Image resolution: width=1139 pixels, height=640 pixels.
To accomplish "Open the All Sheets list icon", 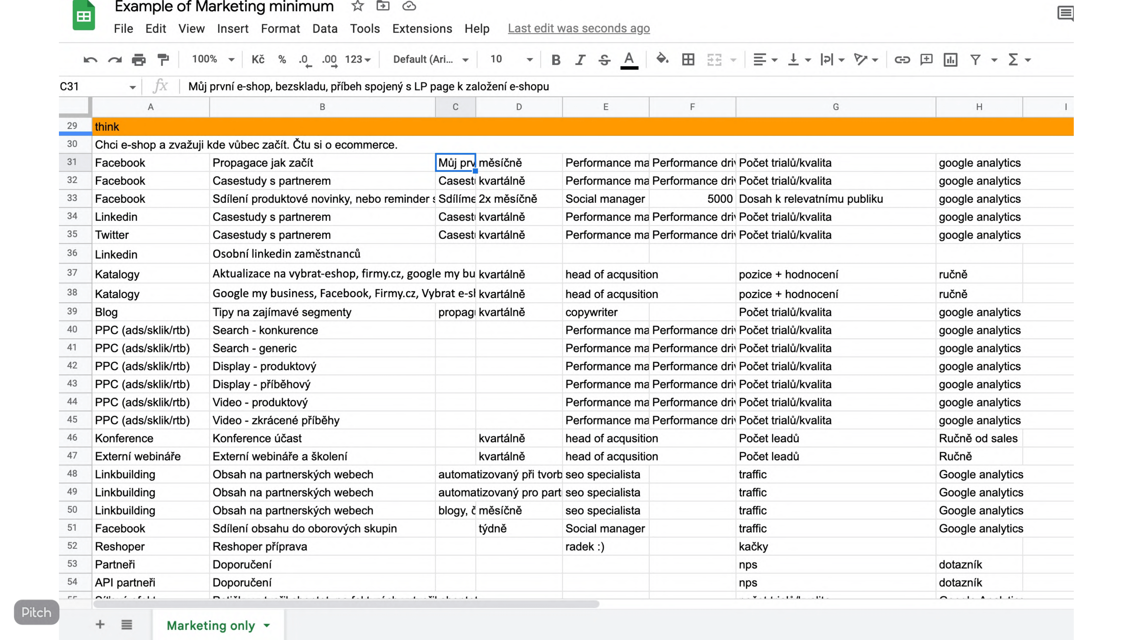I will (127, 625).
